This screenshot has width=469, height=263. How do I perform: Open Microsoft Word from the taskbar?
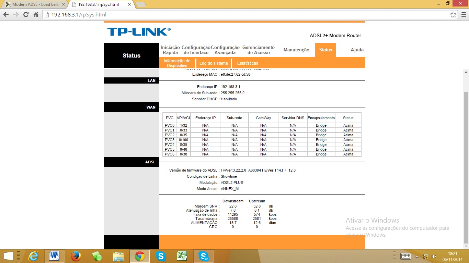click(x=55, y=256)
